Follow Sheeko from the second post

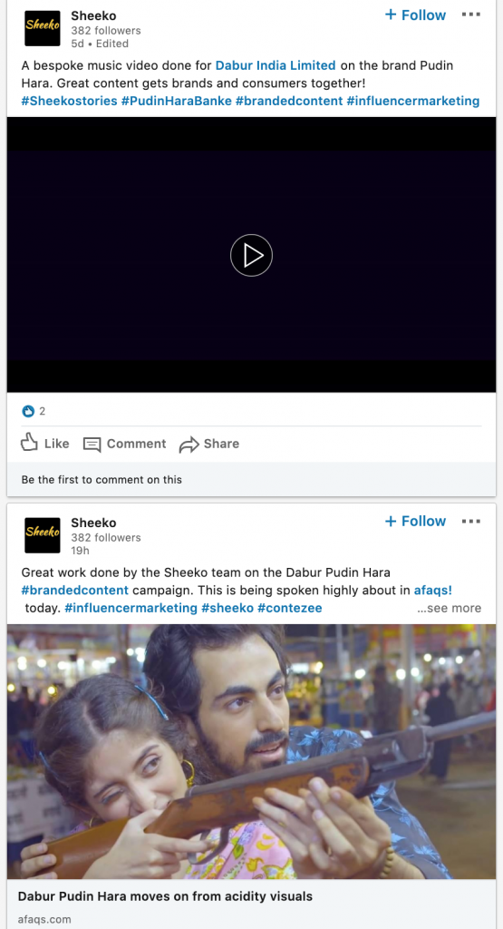415,522
